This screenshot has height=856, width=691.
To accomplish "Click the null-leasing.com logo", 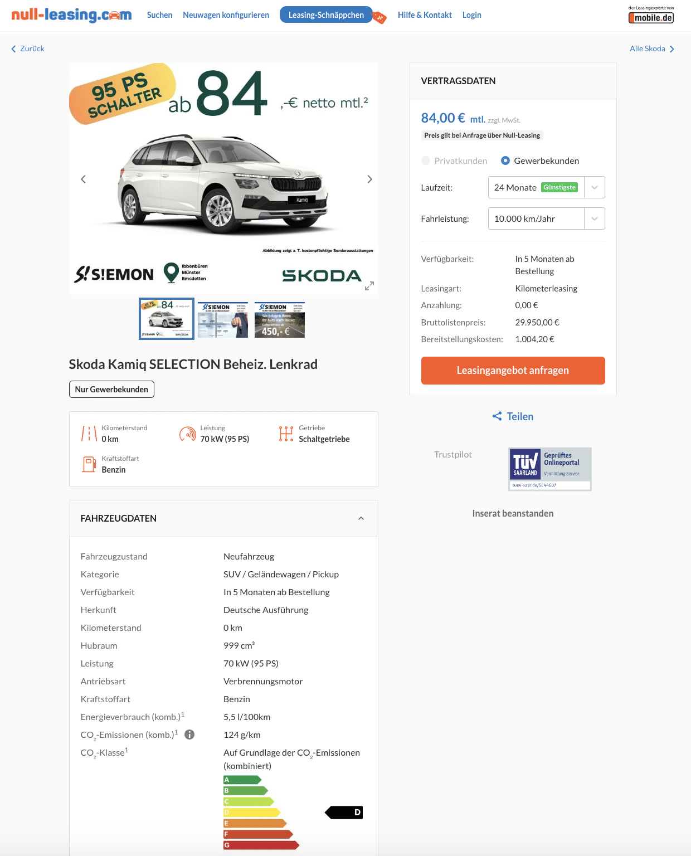I will (71, 15).
